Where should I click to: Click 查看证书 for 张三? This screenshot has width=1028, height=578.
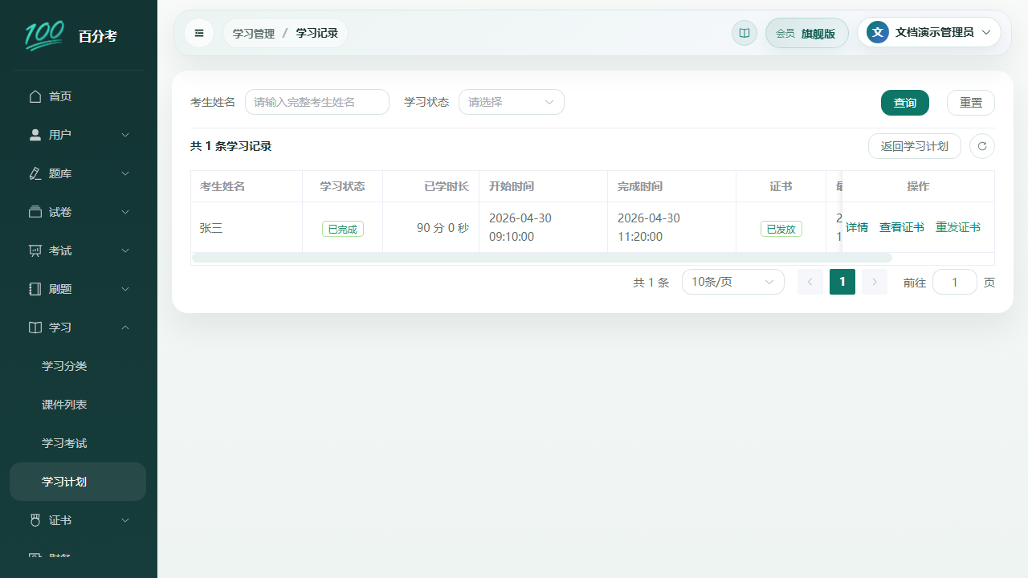(902, 227)
